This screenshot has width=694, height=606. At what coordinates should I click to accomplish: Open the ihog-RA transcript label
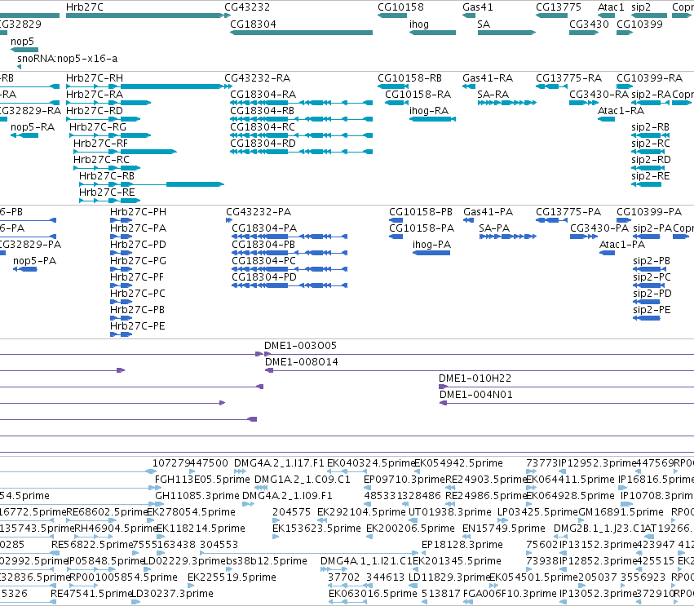pos(429,111)
